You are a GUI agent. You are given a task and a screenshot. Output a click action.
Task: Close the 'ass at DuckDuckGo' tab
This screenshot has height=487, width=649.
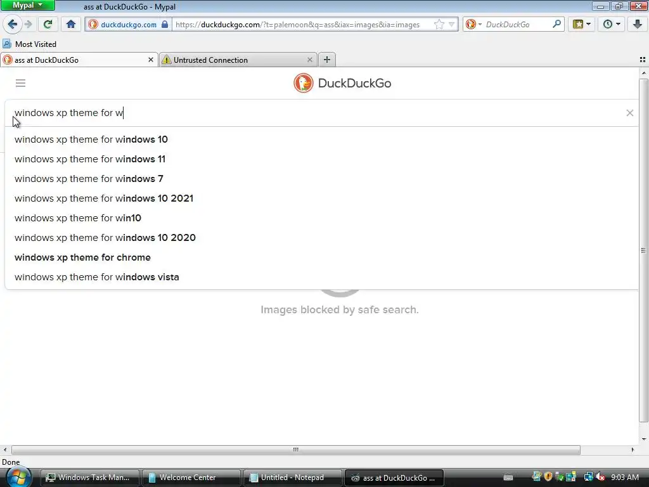(151, 60)
